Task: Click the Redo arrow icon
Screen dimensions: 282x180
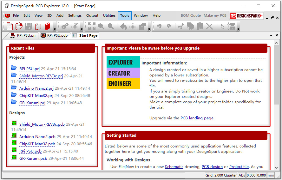Action: click(x=169, y=26)
